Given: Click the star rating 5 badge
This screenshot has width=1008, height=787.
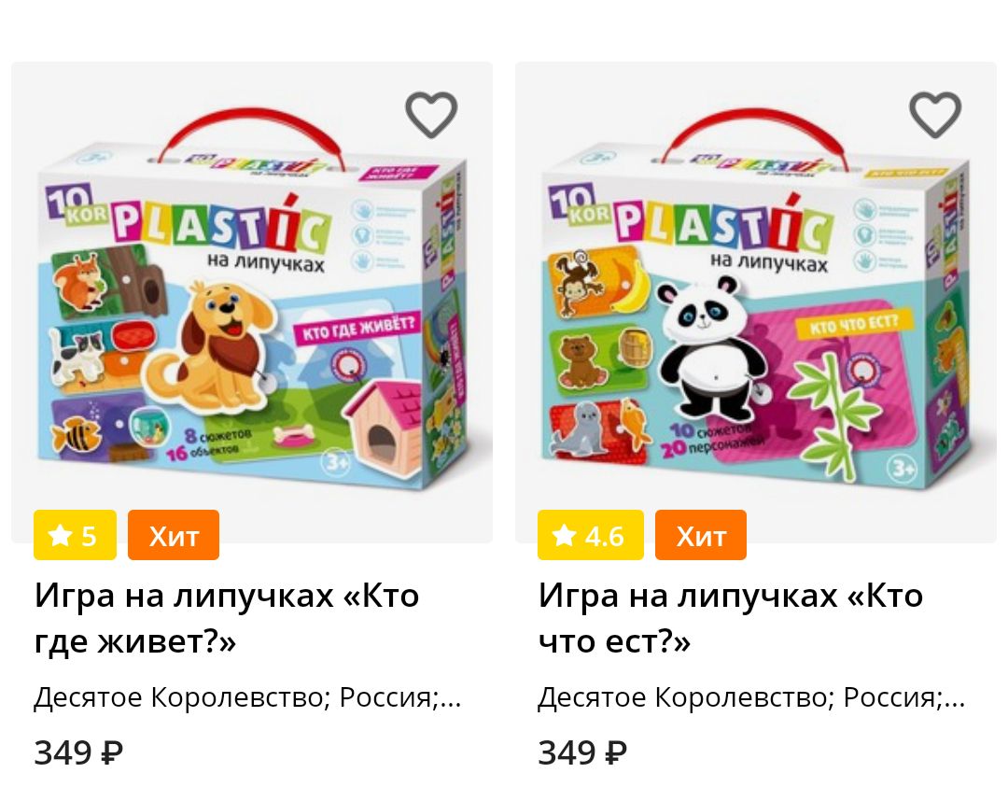Looking at the screenshot, I should pos(76,535).
